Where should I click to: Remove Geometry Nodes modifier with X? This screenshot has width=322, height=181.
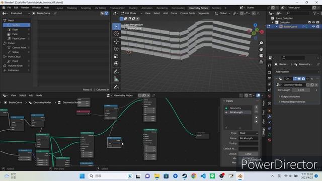click(x=312, y=78)
